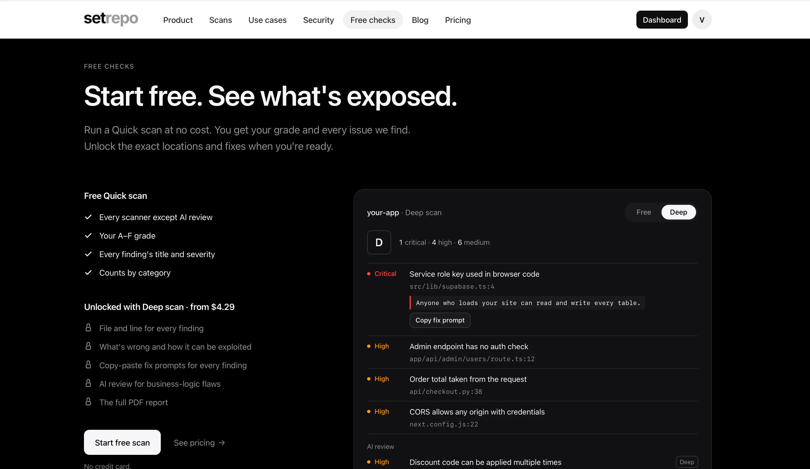810x469 pixels.
Task: Click the Deep badge on Discount code finding
Action: pos(687,462)
